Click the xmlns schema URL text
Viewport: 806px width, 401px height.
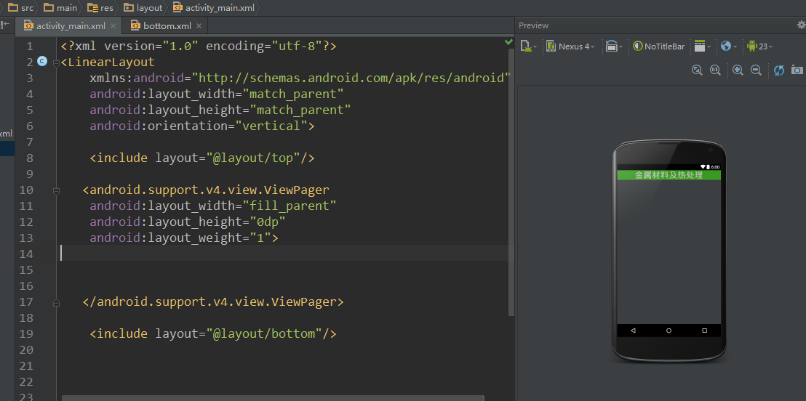click(x=351, y=78)
